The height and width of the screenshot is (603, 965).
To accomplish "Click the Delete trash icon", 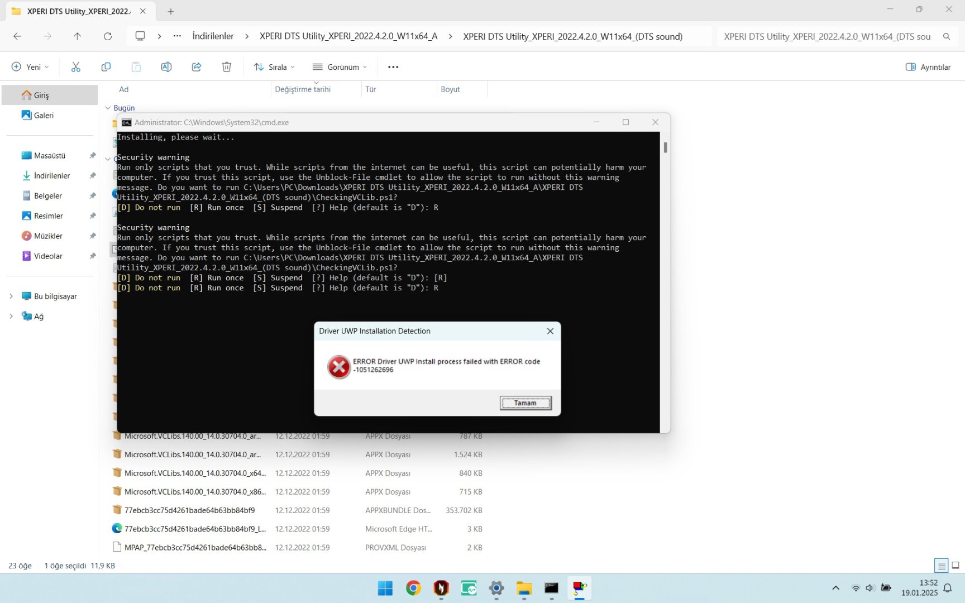I will click(227, 67).
